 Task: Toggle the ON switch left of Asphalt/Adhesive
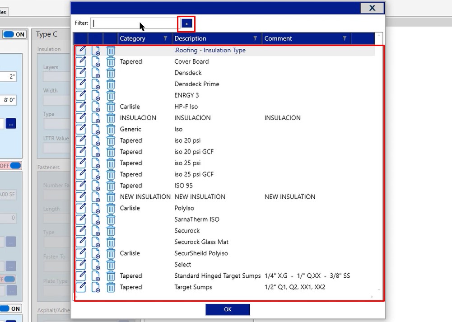[10, 308]
